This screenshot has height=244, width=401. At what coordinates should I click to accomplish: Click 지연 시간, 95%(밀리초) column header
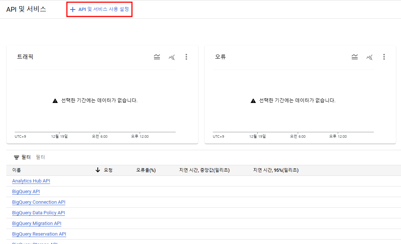[x=276, y=170]
